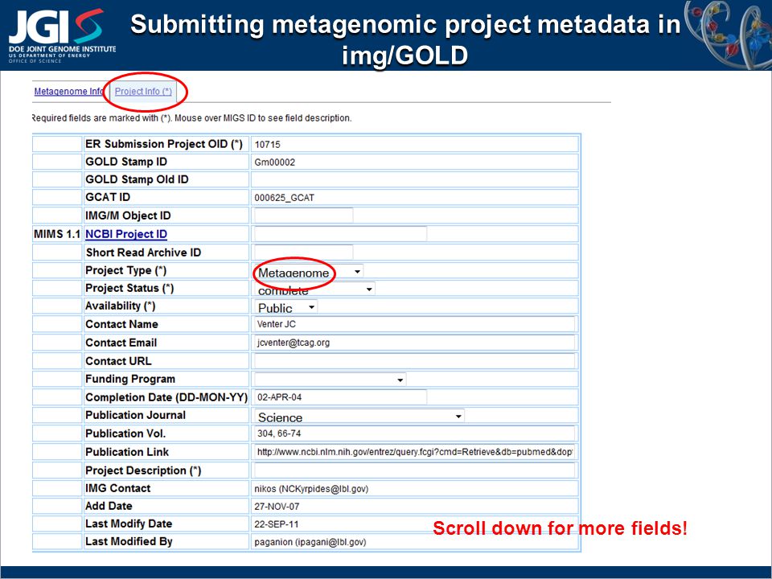Expand the Availability dropdown set to Public
The height and width of the screenshot is (579, 772).
tap(285, 307)
